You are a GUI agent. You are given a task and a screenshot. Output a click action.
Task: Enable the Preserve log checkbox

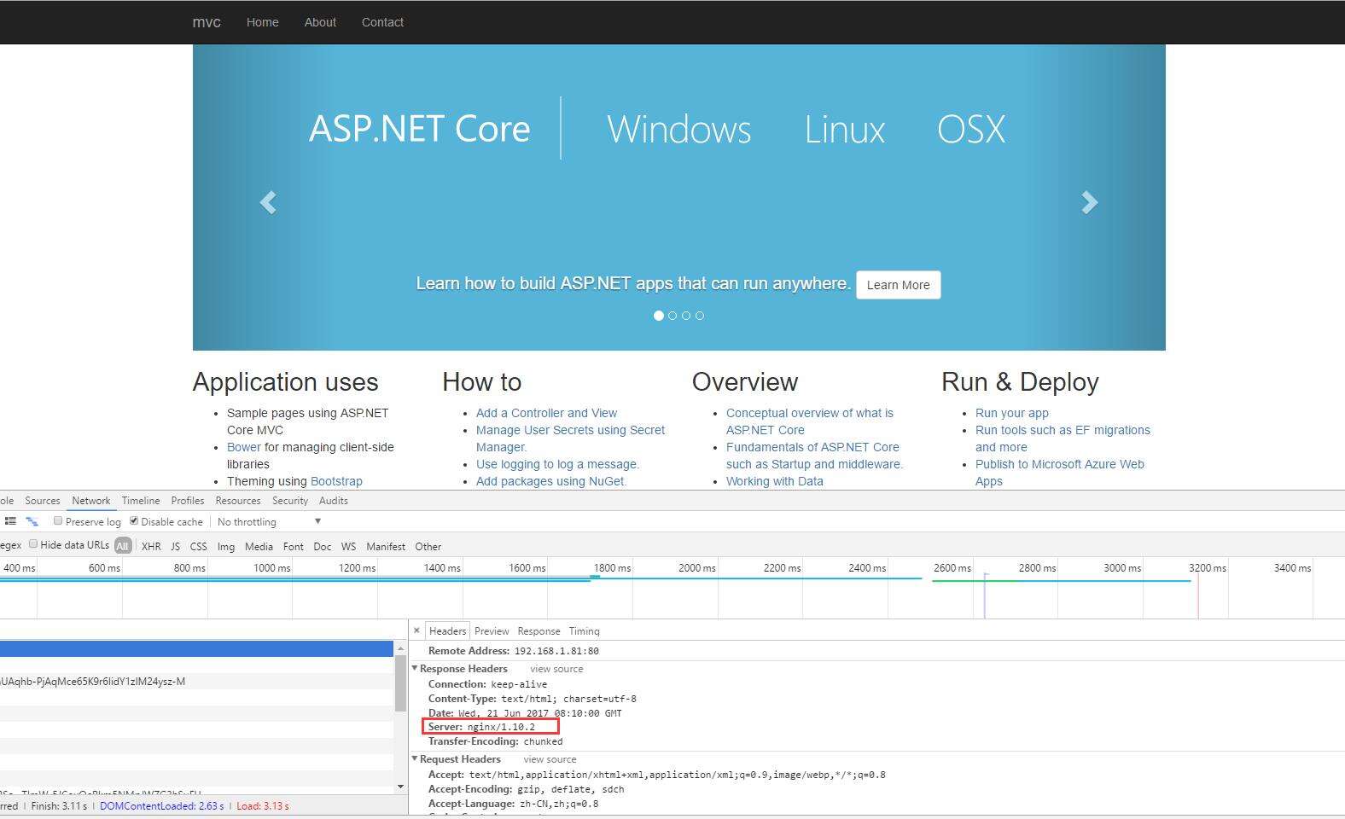[58, 520]
